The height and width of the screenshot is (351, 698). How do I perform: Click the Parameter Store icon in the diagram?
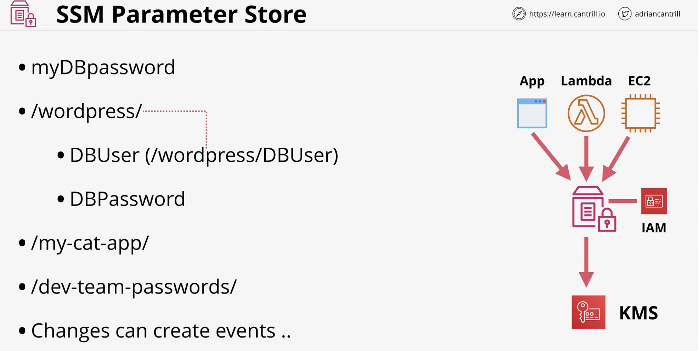(x=594, y=209)
